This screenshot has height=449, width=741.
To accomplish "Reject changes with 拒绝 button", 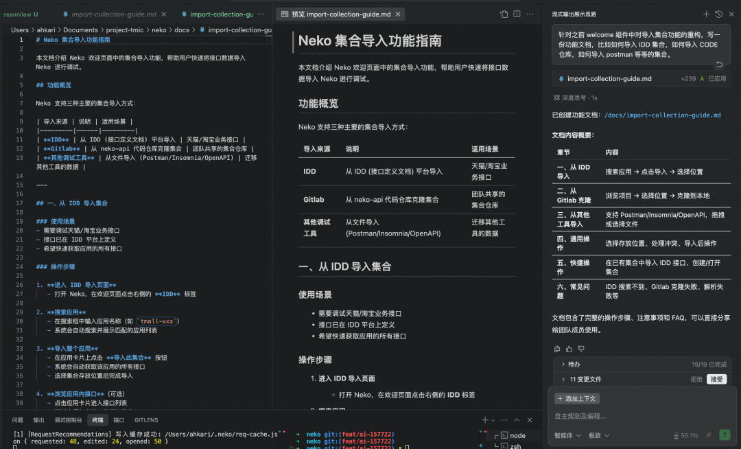I will pyautogui.click(x=696, y=379).
